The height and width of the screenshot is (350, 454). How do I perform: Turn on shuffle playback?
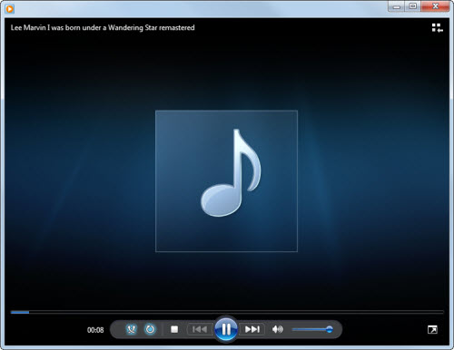tap(131, 329)
